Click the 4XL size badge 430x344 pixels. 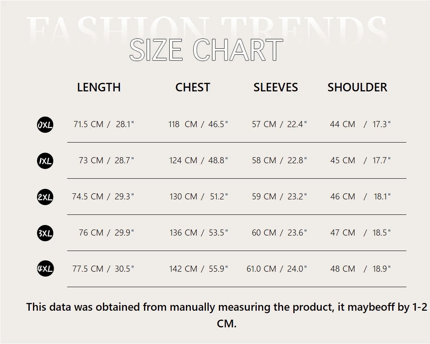coord(45,269)
